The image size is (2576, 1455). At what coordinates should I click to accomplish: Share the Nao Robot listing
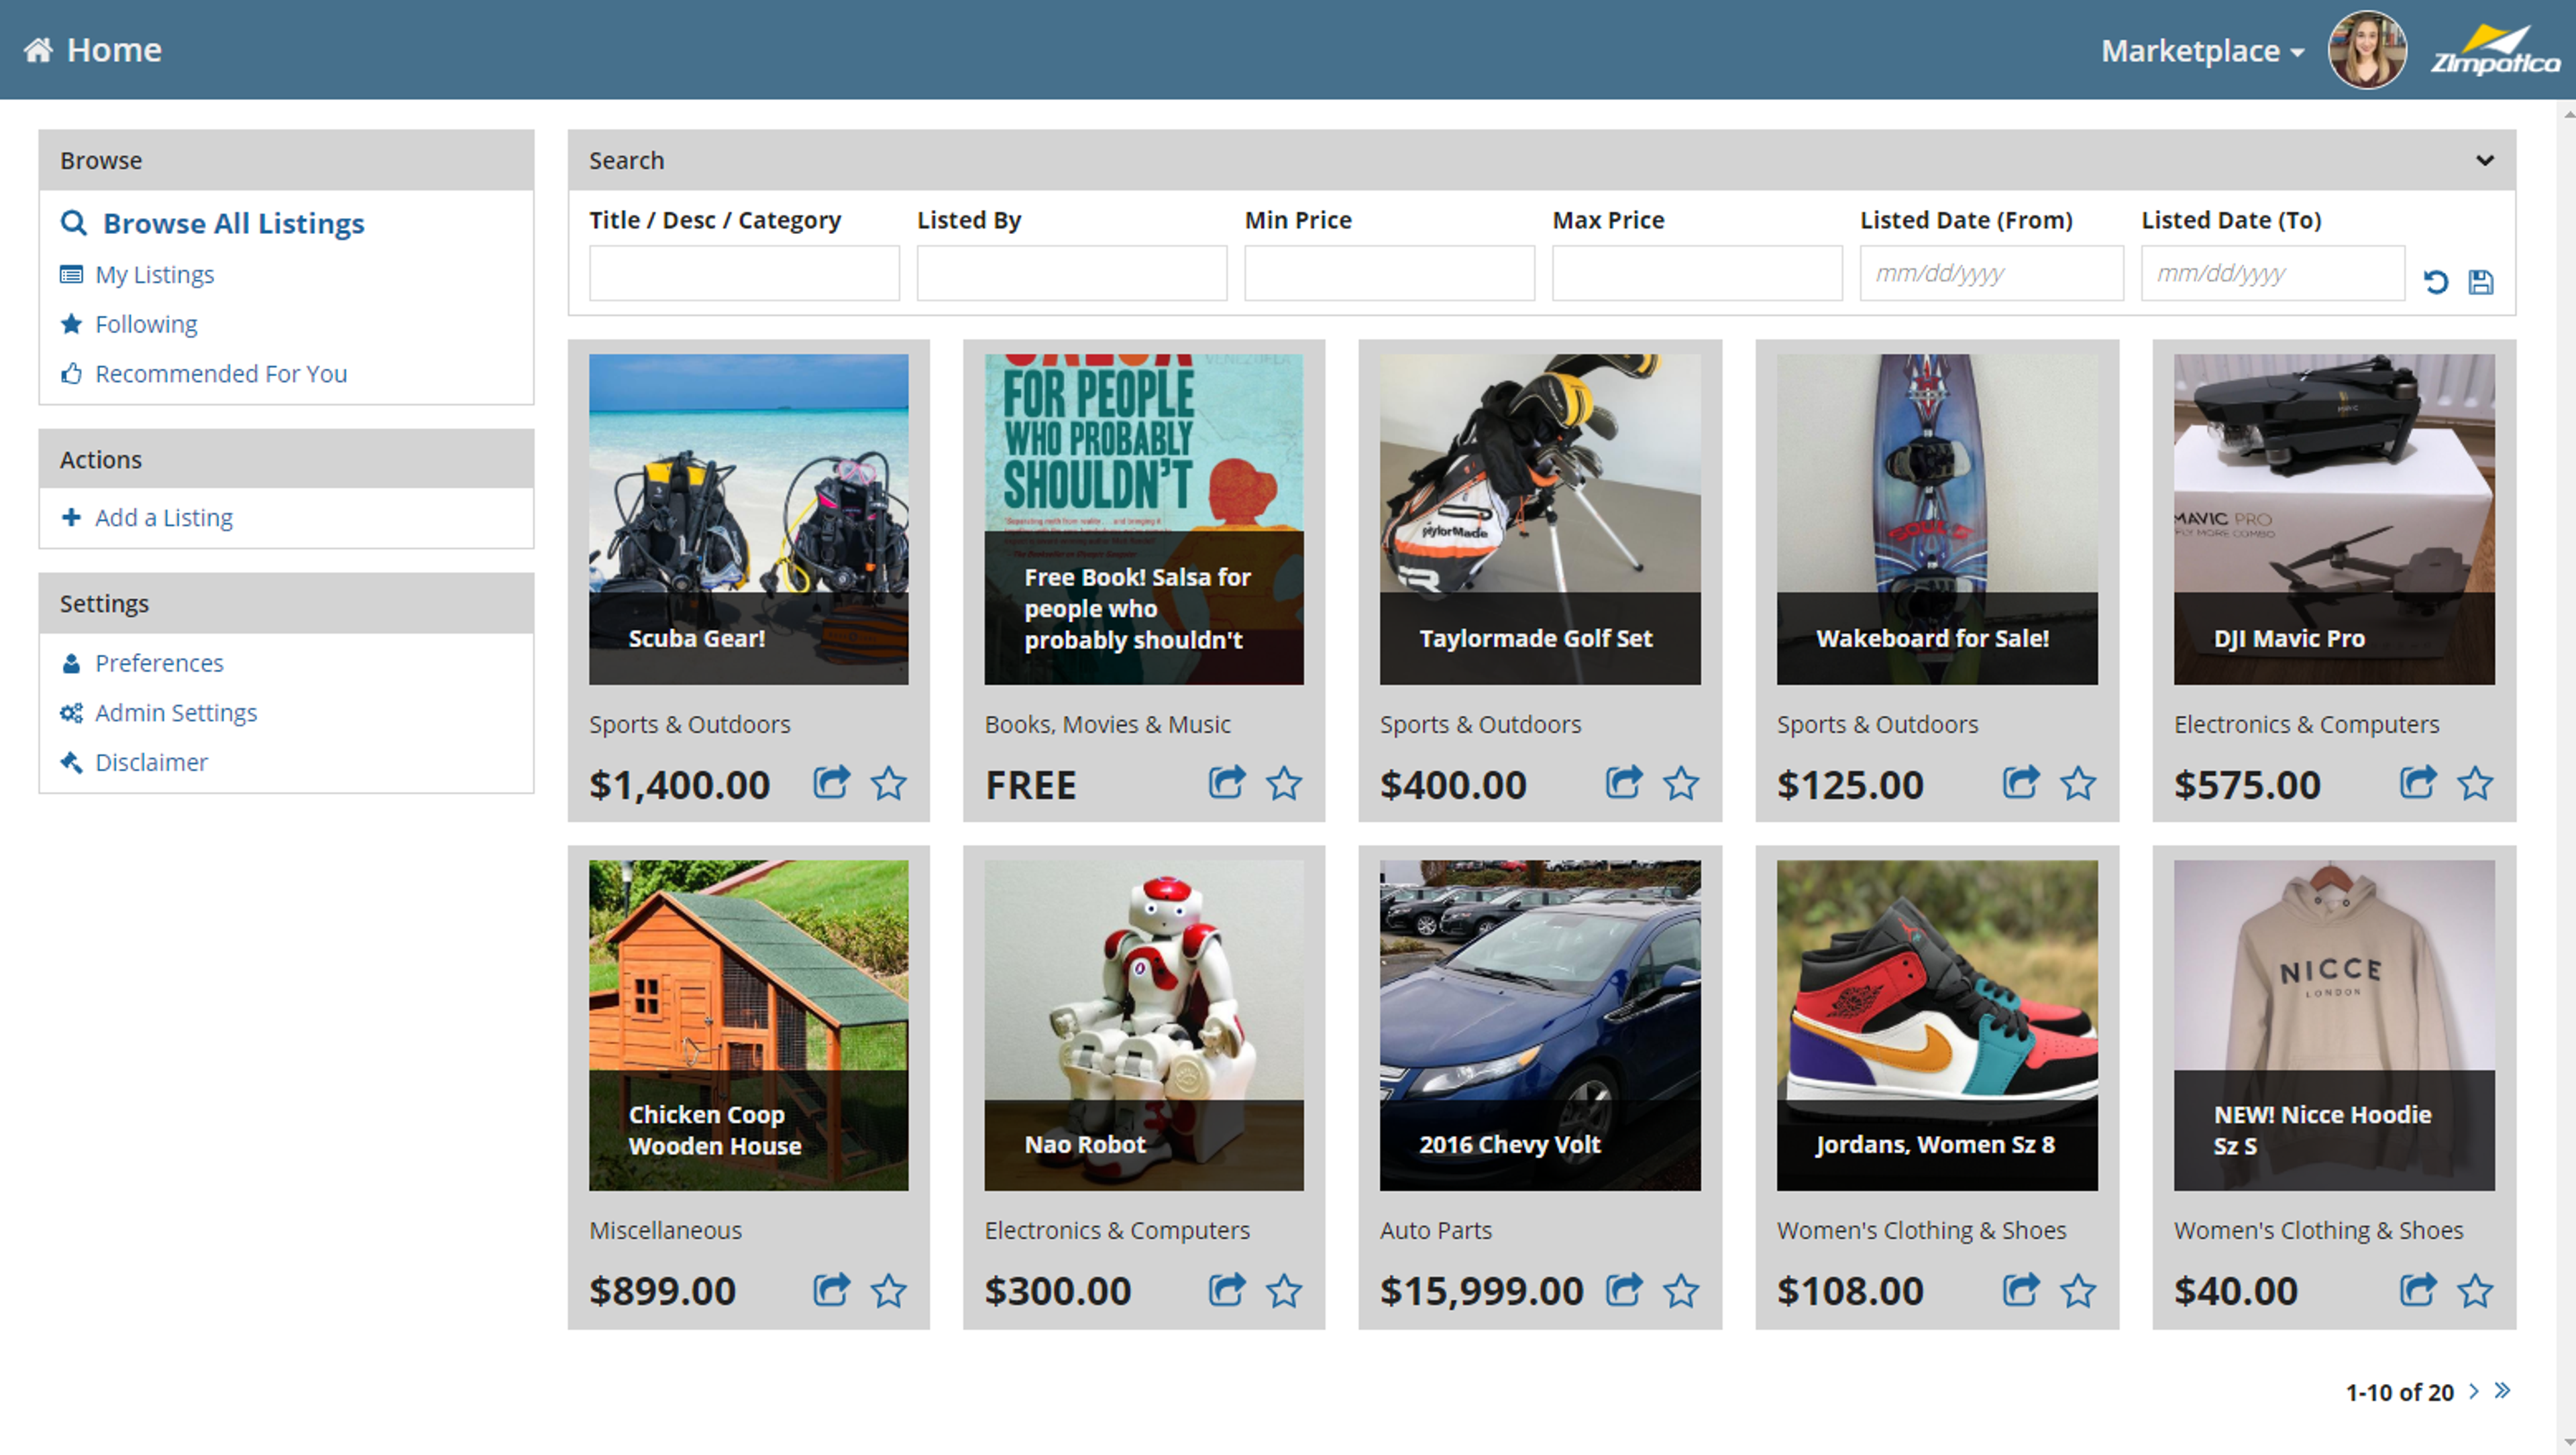pyautogui.click(x=1227, y=1290)
